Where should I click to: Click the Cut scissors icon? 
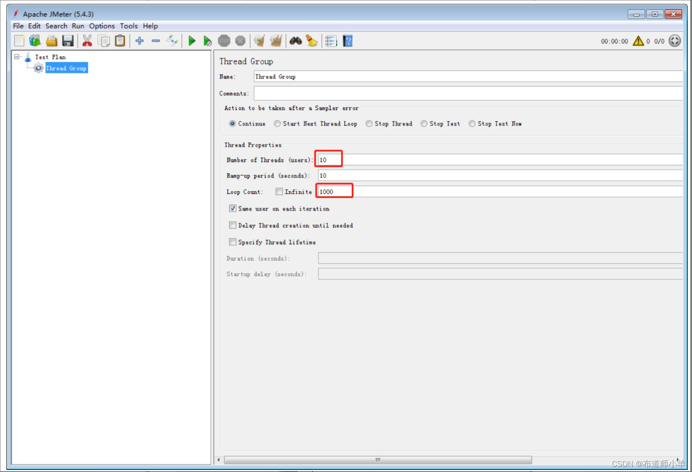pyautogui.click(x=87, y=41)
